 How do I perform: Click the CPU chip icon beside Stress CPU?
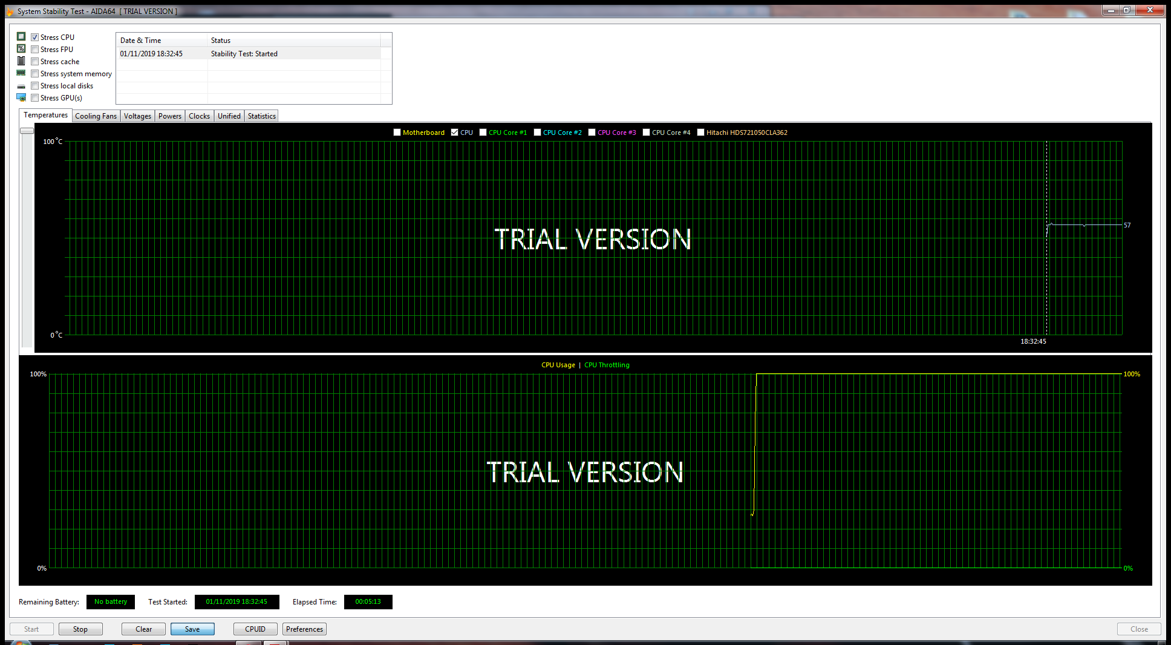click(x=21, y=37)
